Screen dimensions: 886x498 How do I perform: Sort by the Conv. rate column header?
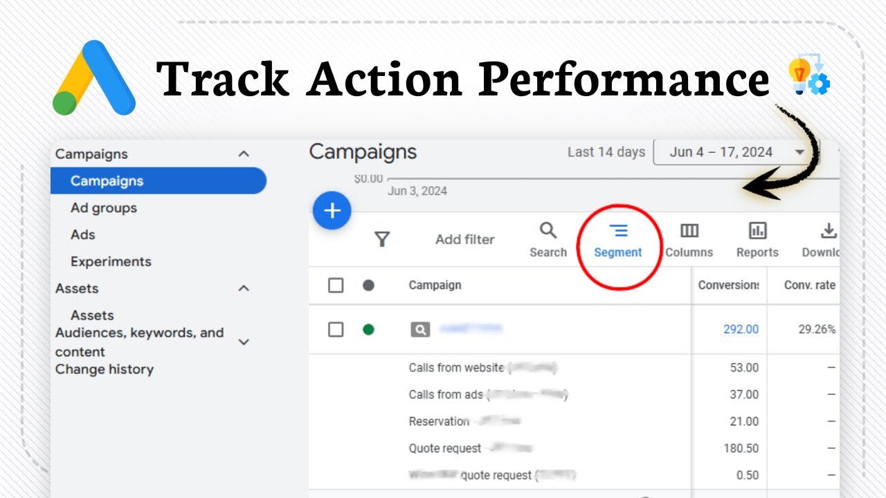[810, 285]
